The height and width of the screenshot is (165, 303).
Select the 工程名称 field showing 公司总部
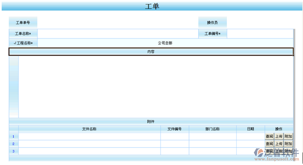click(165, 43)
